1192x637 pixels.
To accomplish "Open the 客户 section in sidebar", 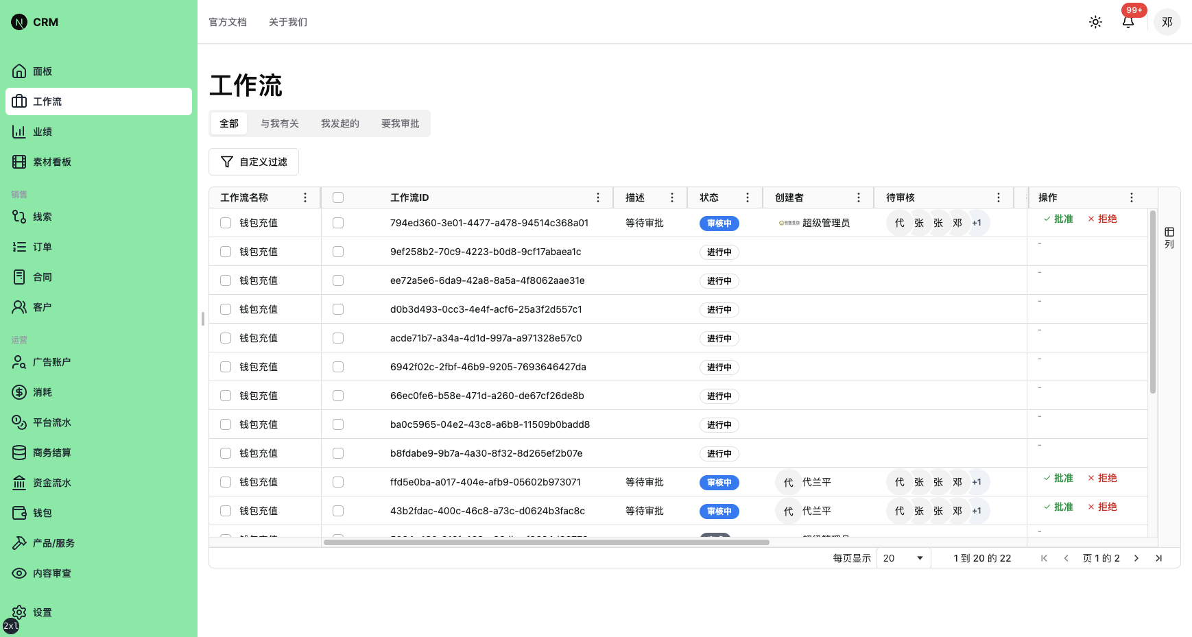I will [41, 307].
